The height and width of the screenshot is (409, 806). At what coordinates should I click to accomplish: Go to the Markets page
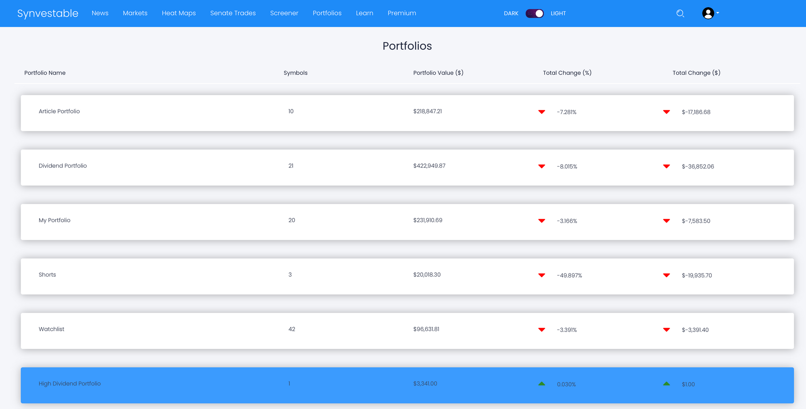point(135,13)
